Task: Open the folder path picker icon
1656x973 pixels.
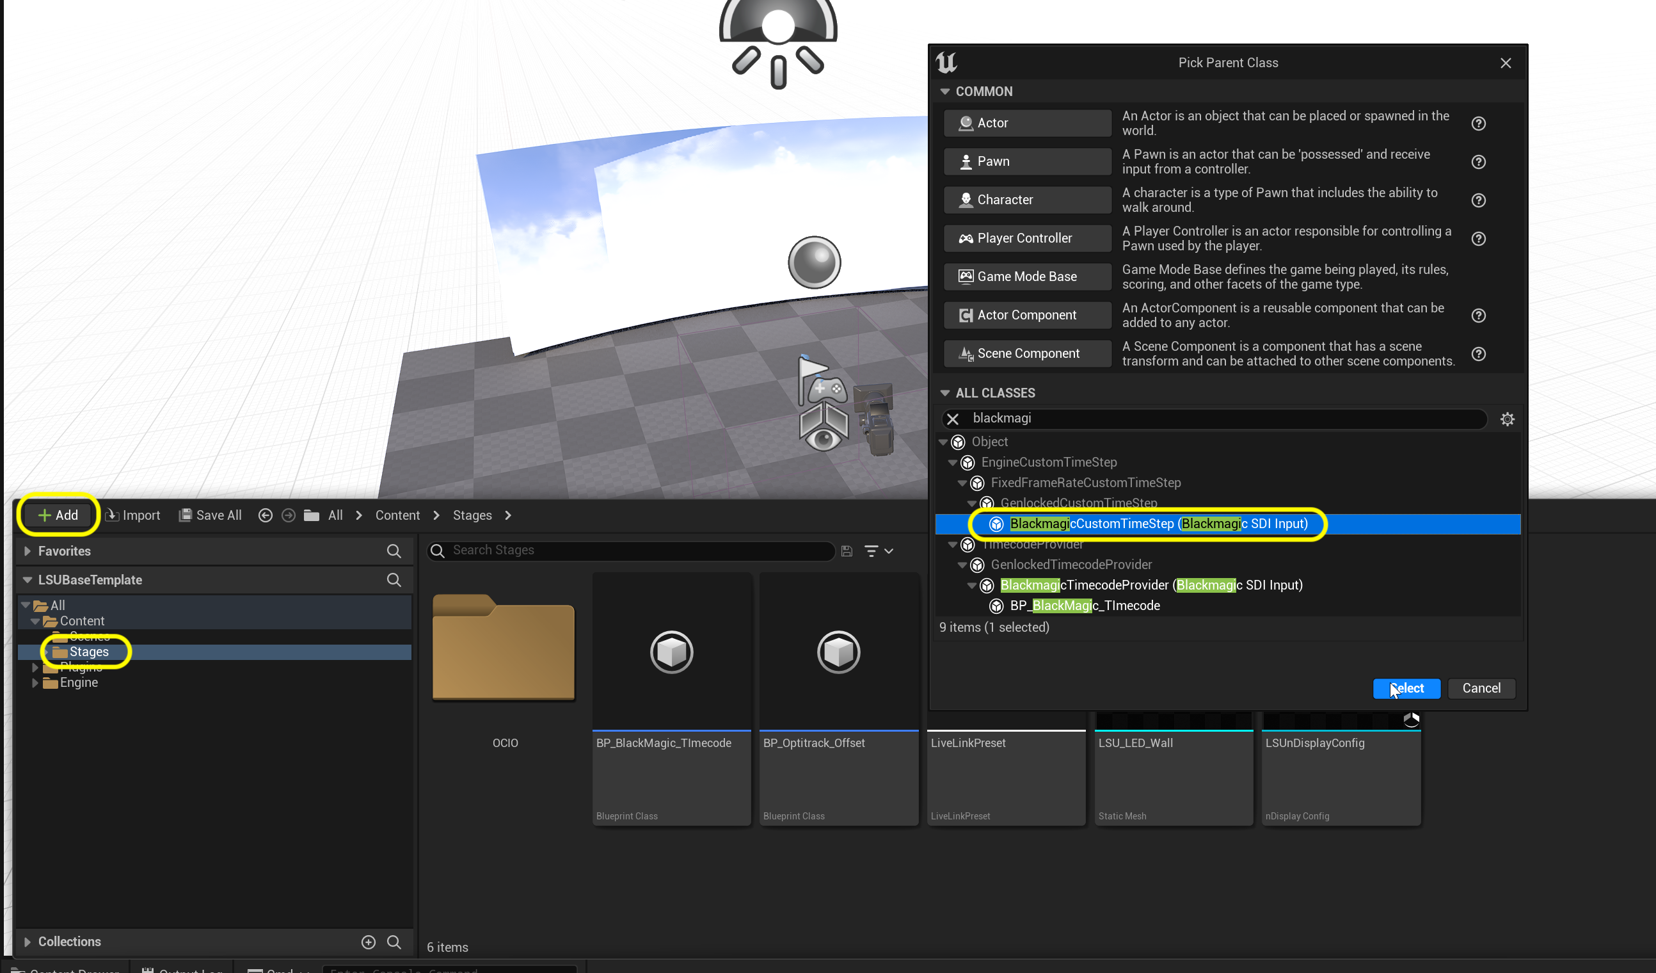Action: 312,515
